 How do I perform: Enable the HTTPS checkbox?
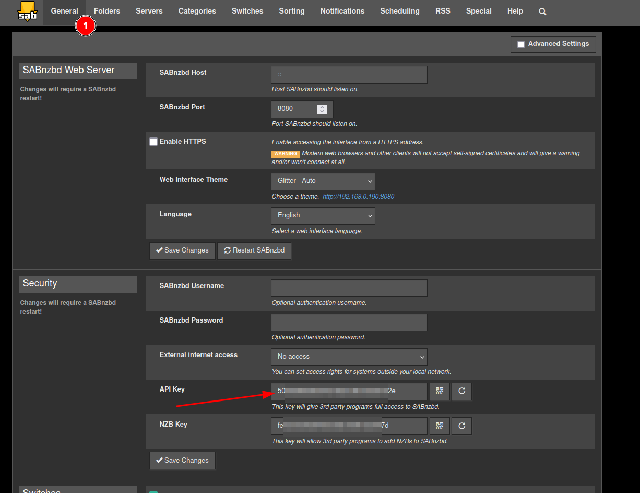(x=153, y=142)
